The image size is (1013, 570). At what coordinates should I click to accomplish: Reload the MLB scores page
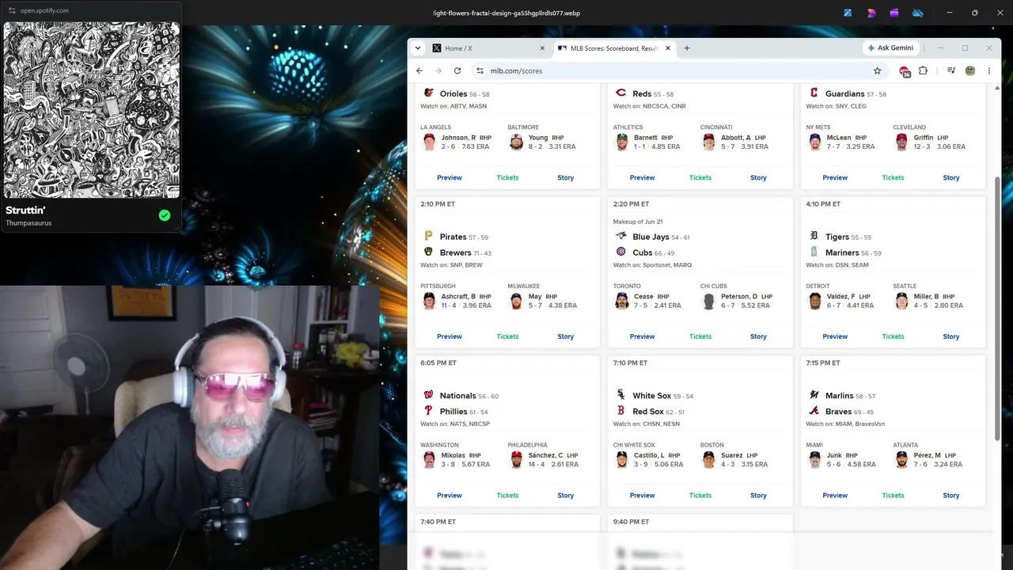tap(457, 70)
